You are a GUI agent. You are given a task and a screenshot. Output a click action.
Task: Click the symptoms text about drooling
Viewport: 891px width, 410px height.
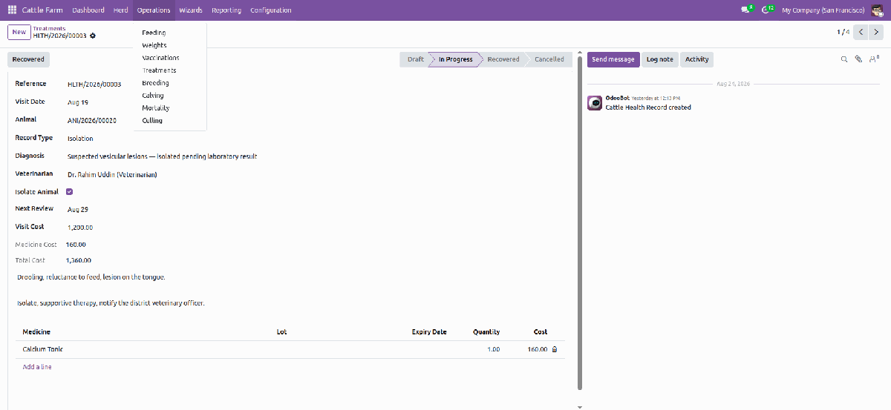91,277
